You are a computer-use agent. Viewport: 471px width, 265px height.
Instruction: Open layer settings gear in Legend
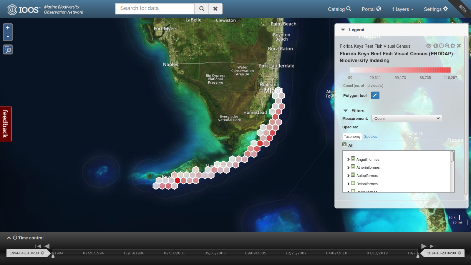pyautogui.click(x=453, y=46)
